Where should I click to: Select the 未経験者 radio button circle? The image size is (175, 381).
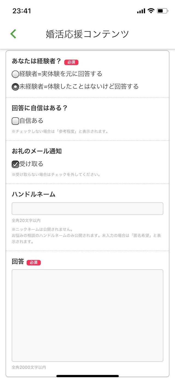[15, 87]
